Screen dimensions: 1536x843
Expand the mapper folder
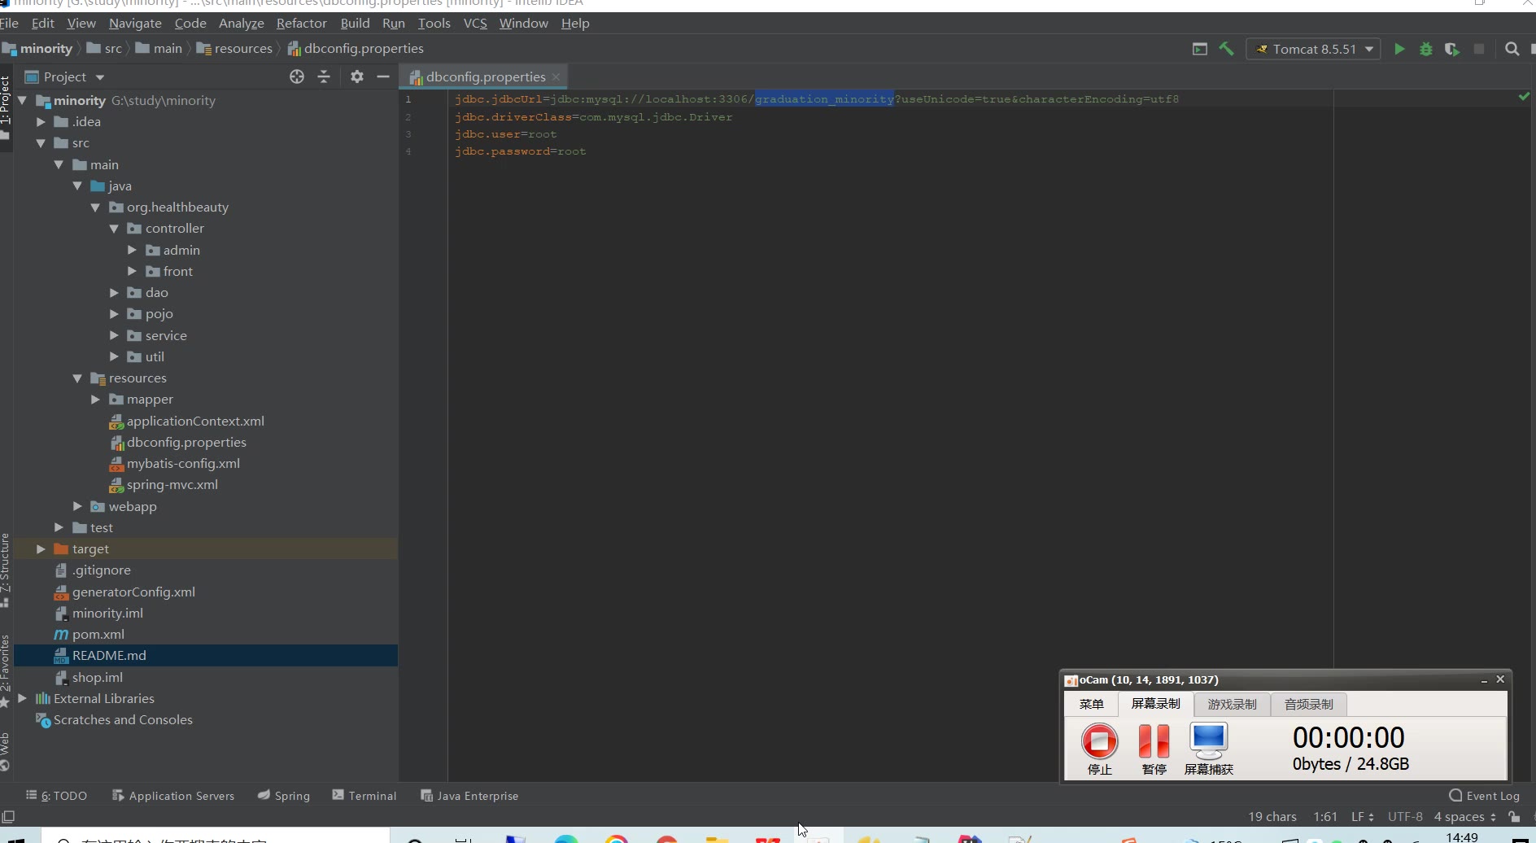point(96,400)
